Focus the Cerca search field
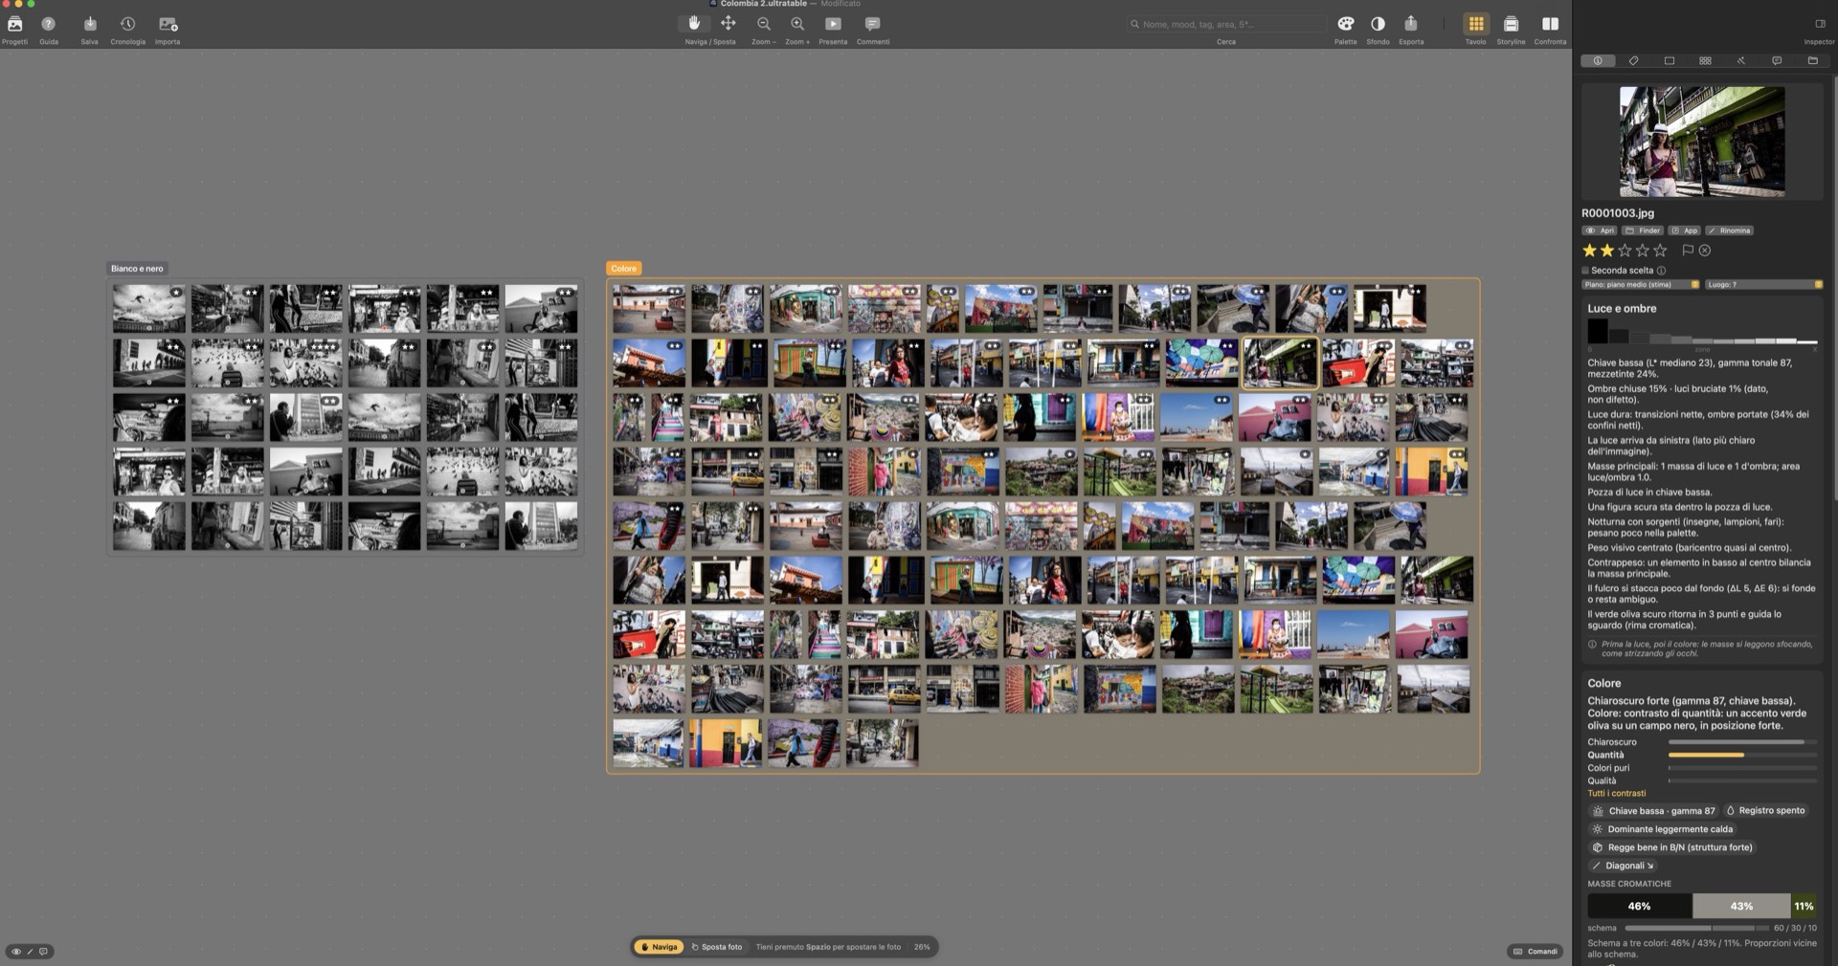This screenshot has width=1838, height=966. coord(1225,24)
